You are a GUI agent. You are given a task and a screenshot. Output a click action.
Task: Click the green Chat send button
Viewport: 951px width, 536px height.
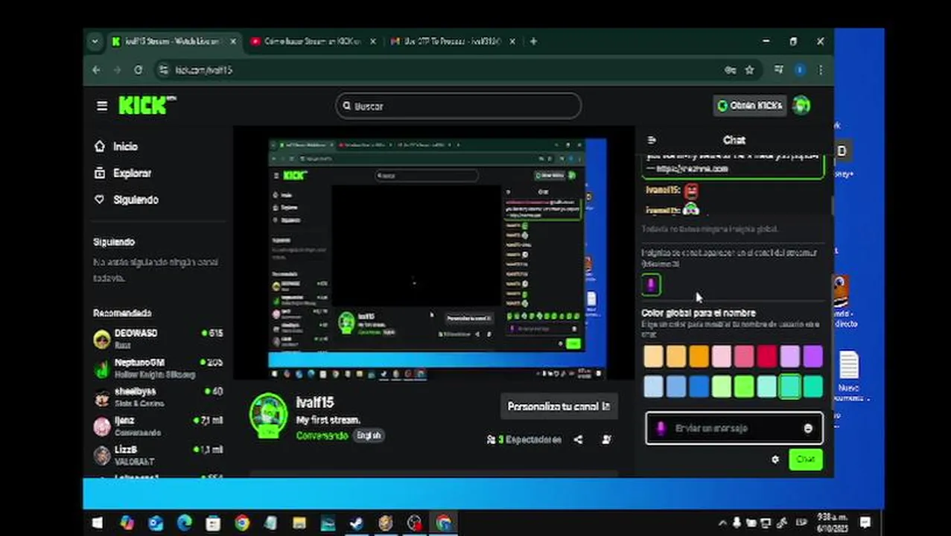click(805, 459)
